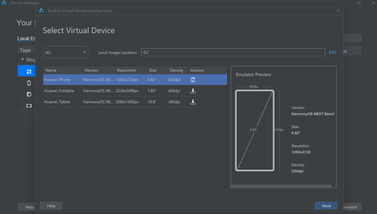Select the highlighted all-devices type icon
377x214 pixels.
tap(29, 71)
